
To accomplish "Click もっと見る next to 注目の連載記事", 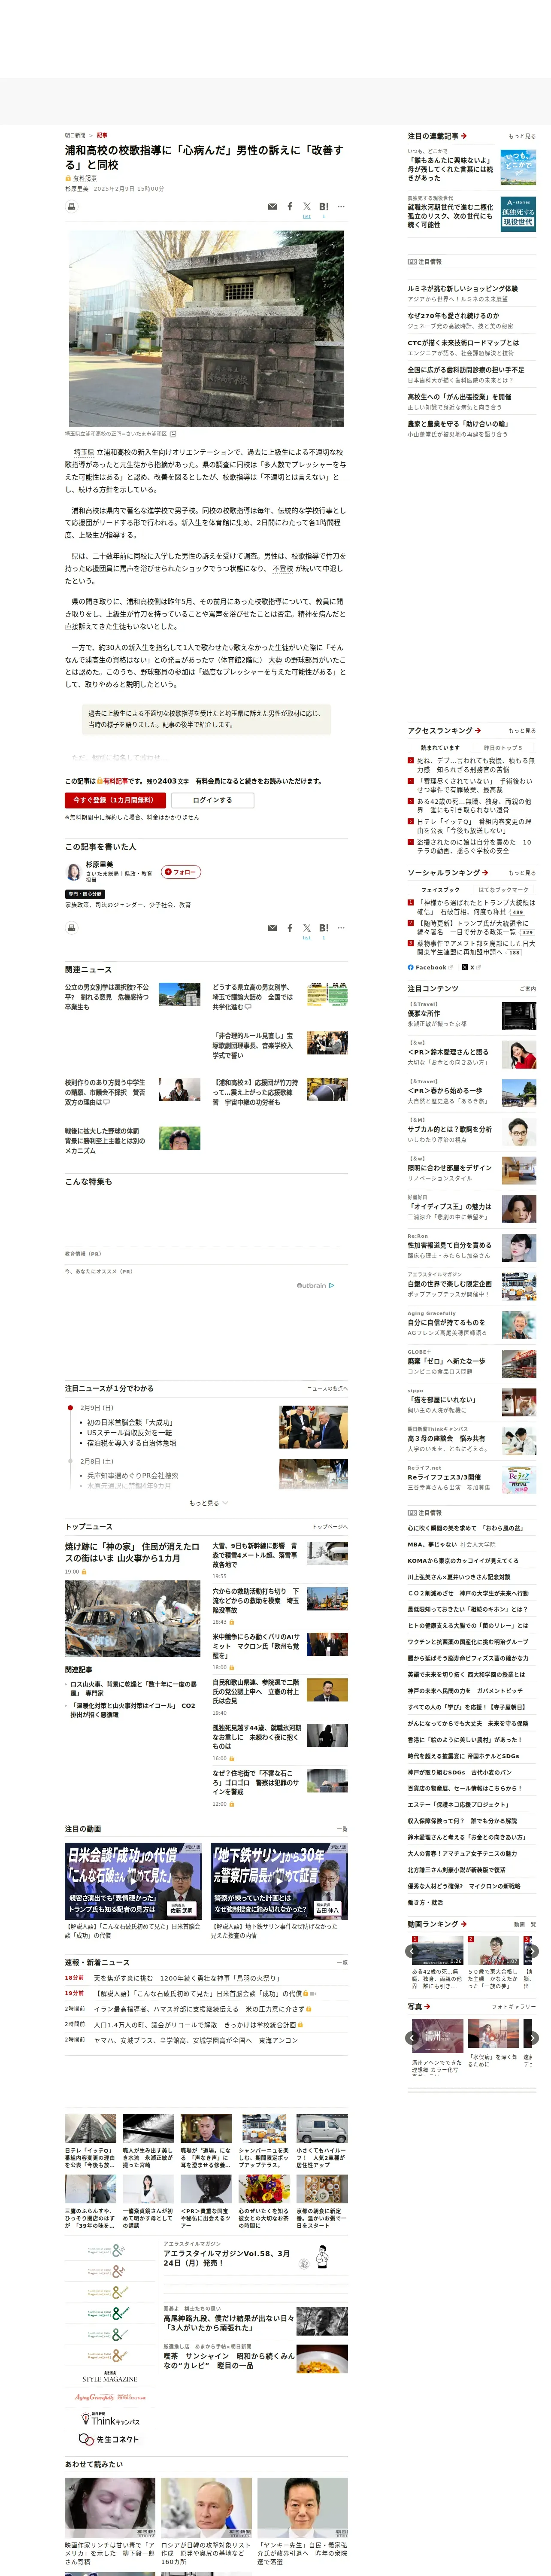I will [x=522, y=136].
